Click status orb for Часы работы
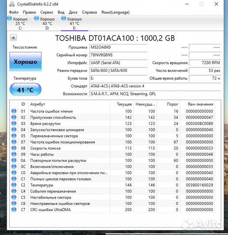 14,154
